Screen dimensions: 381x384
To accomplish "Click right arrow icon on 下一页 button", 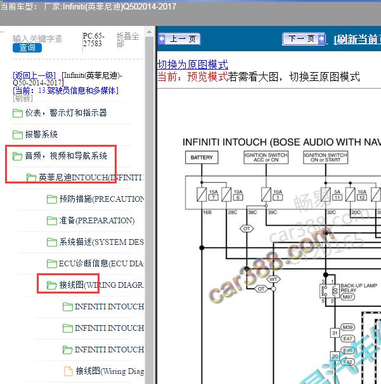I will (321, 39).
